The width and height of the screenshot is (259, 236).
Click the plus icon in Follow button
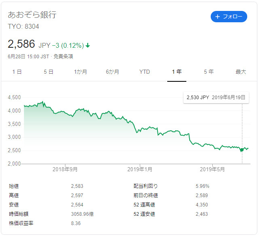point(218,17)
